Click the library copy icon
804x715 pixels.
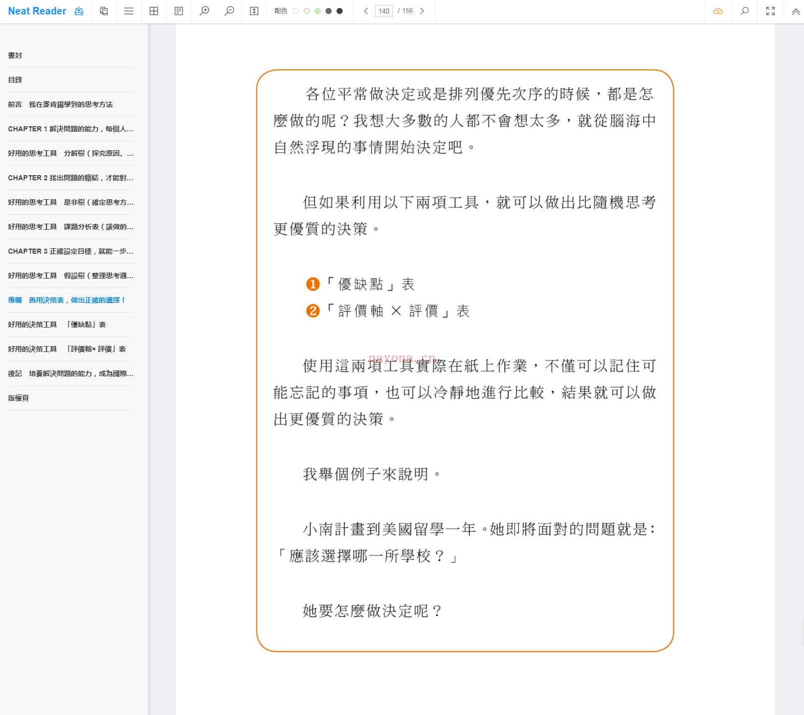click(104, 11)
